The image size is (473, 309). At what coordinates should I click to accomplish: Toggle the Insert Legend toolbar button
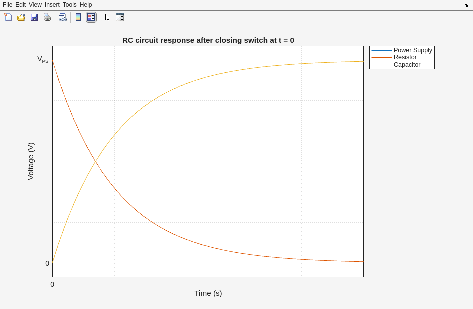[x=91, y=17]
